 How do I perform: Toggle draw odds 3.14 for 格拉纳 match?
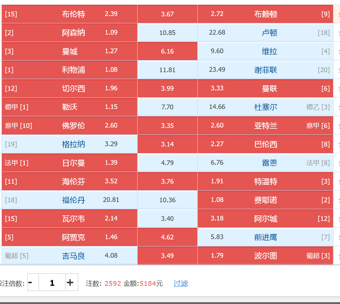pyautogui.click(x=167, y=144)
